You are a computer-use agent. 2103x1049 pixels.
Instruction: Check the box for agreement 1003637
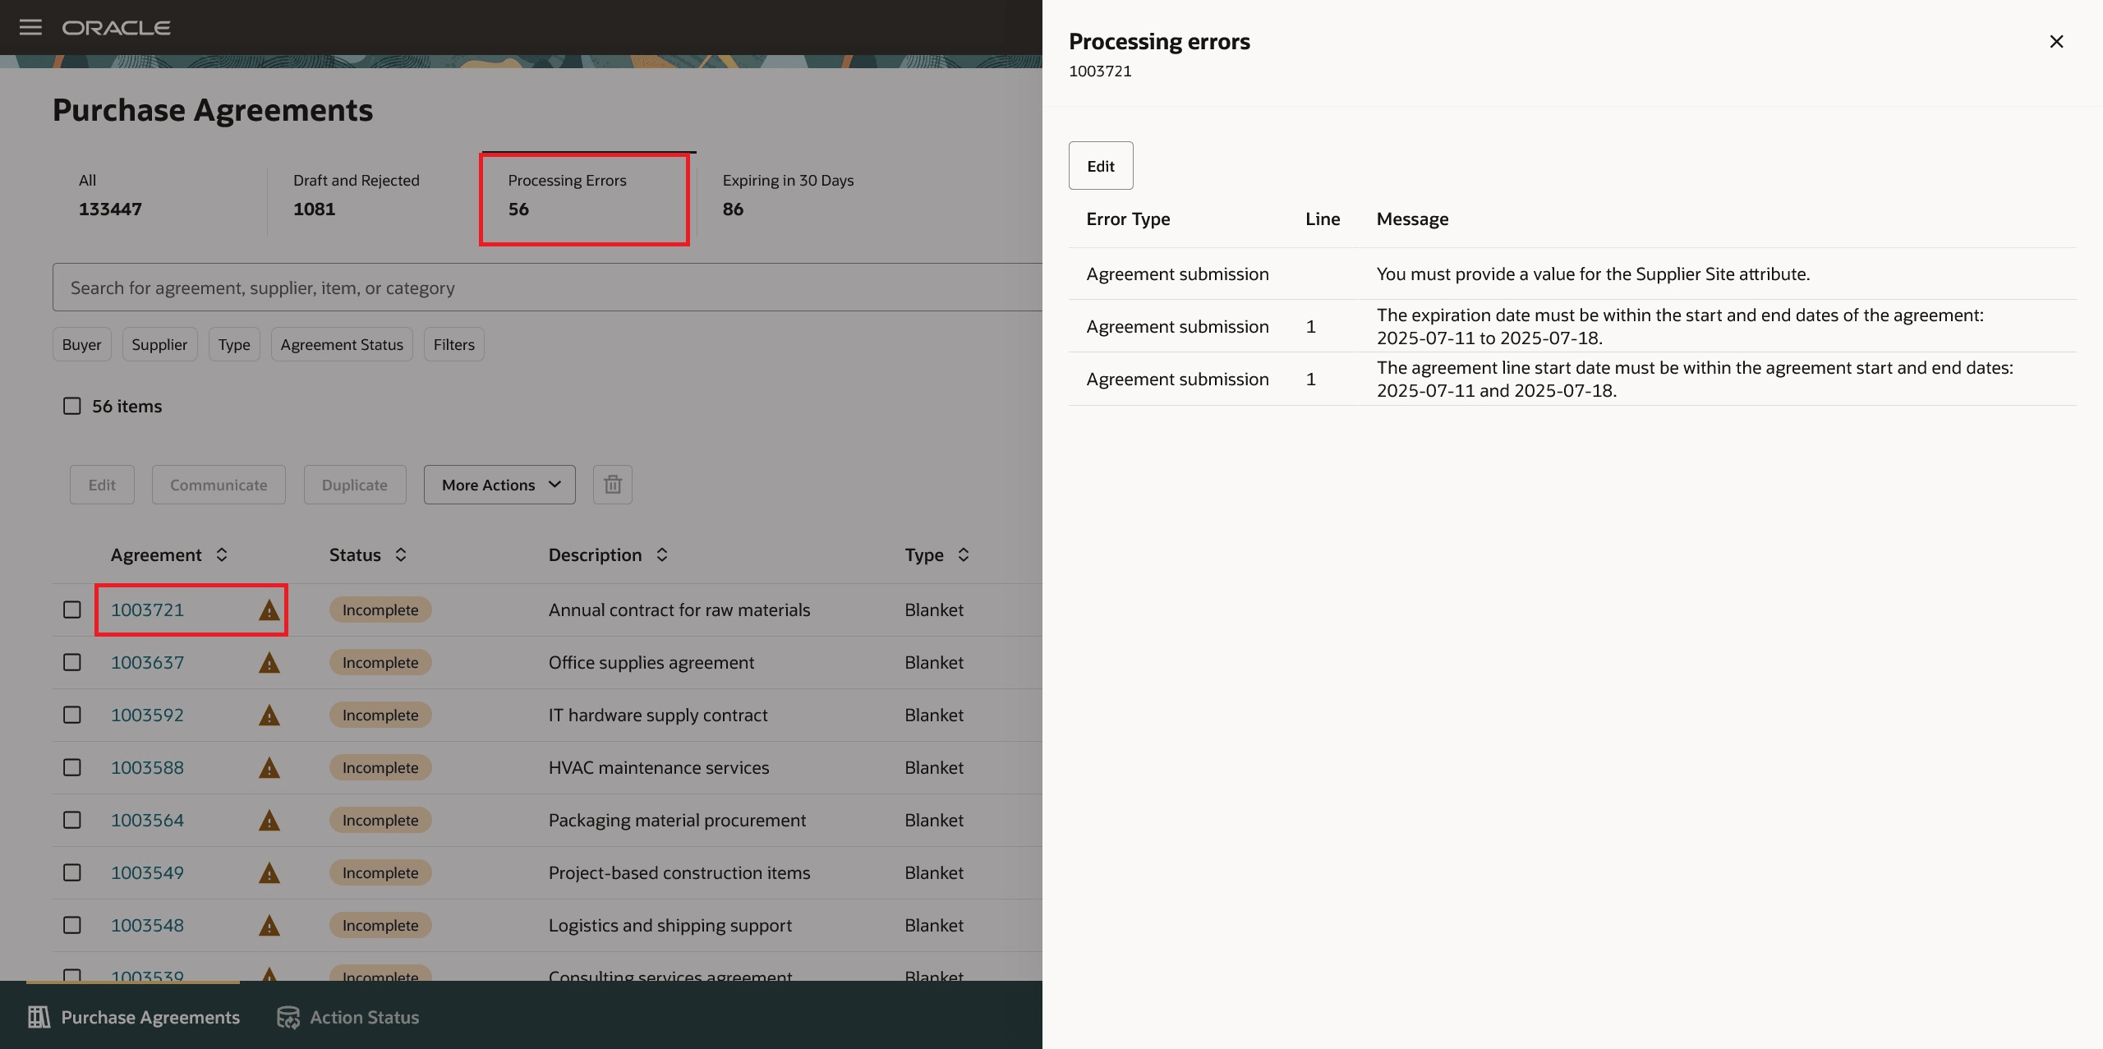pyautogui.click(x=72, y=662)
